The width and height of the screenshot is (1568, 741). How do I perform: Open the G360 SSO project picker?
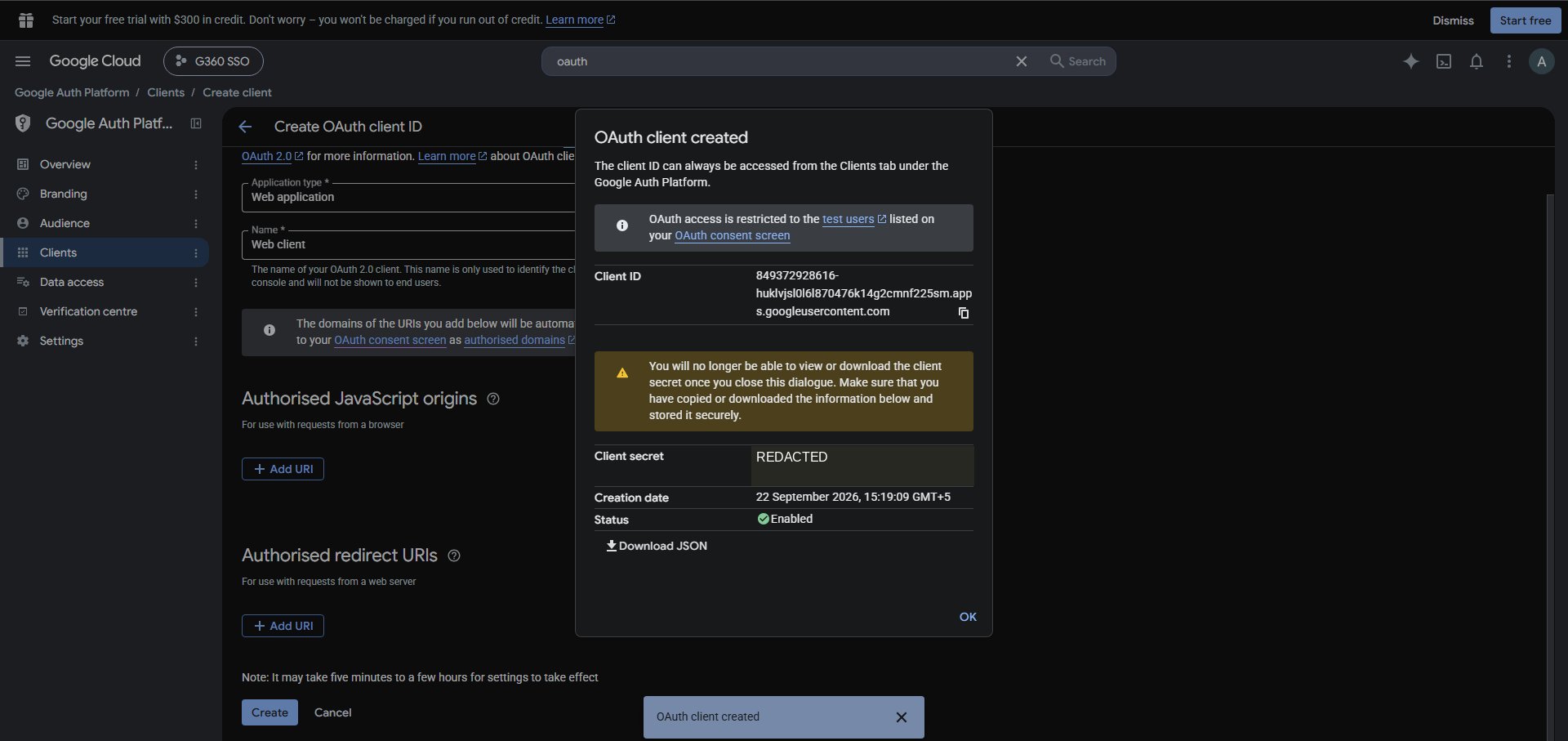(213, 61)
